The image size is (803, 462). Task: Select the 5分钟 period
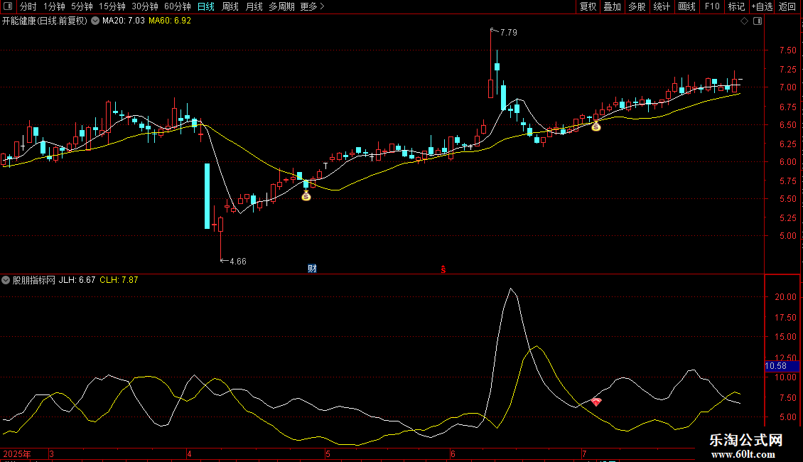coord(82,6)
